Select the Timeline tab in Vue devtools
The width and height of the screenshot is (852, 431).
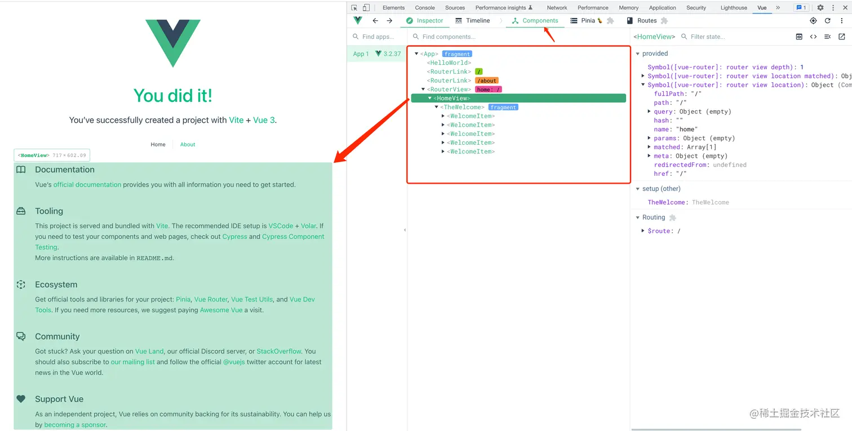[x=472, y=21]
